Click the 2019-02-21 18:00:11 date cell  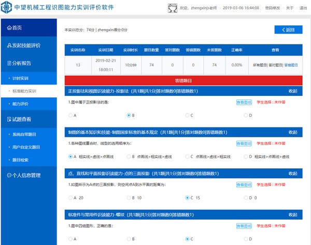[106, 65]
